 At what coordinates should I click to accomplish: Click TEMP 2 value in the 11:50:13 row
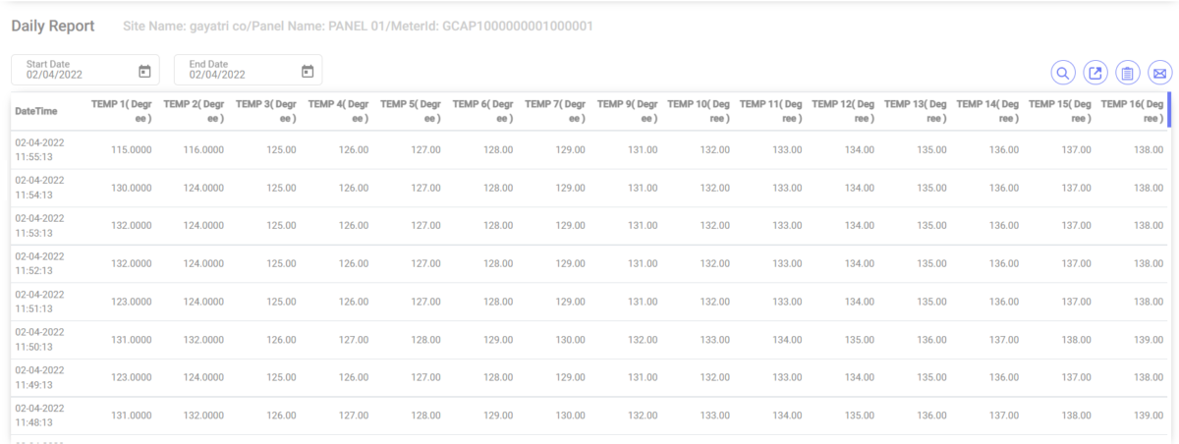[x=204, y=341]
